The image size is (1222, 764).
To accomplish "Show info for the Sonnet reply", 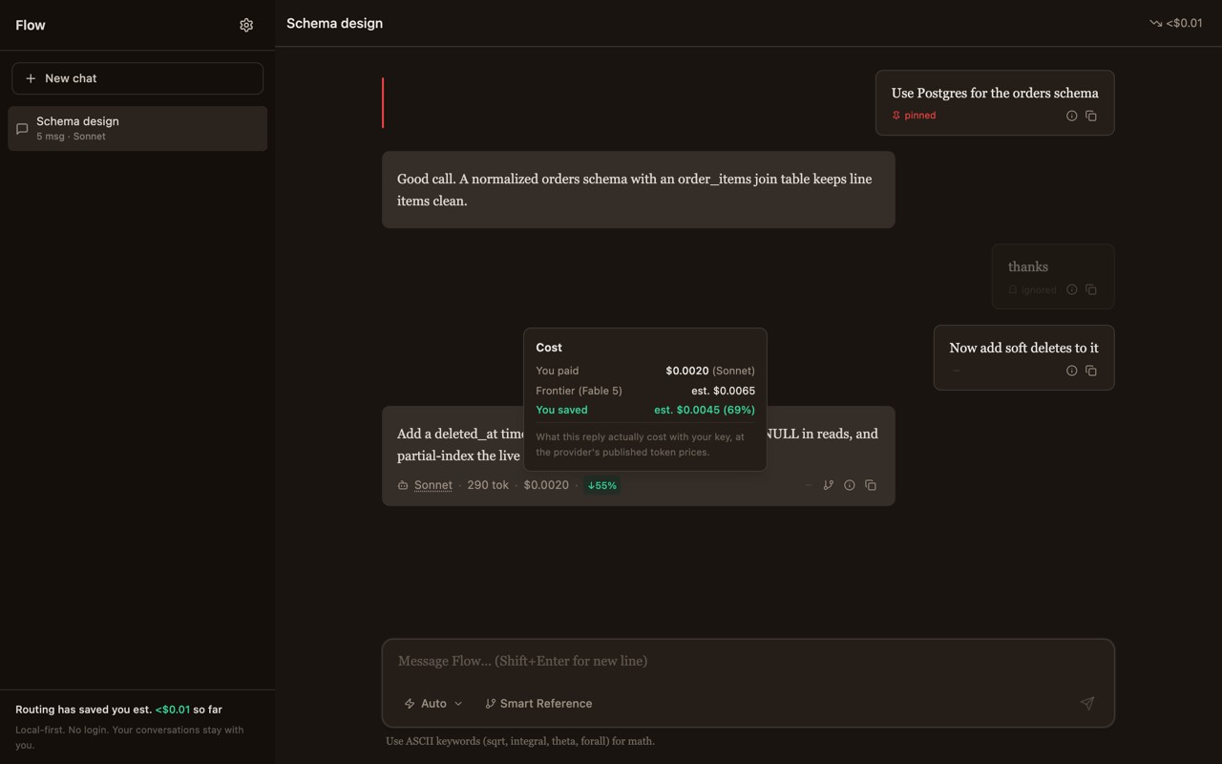I will tap(850, 485).
